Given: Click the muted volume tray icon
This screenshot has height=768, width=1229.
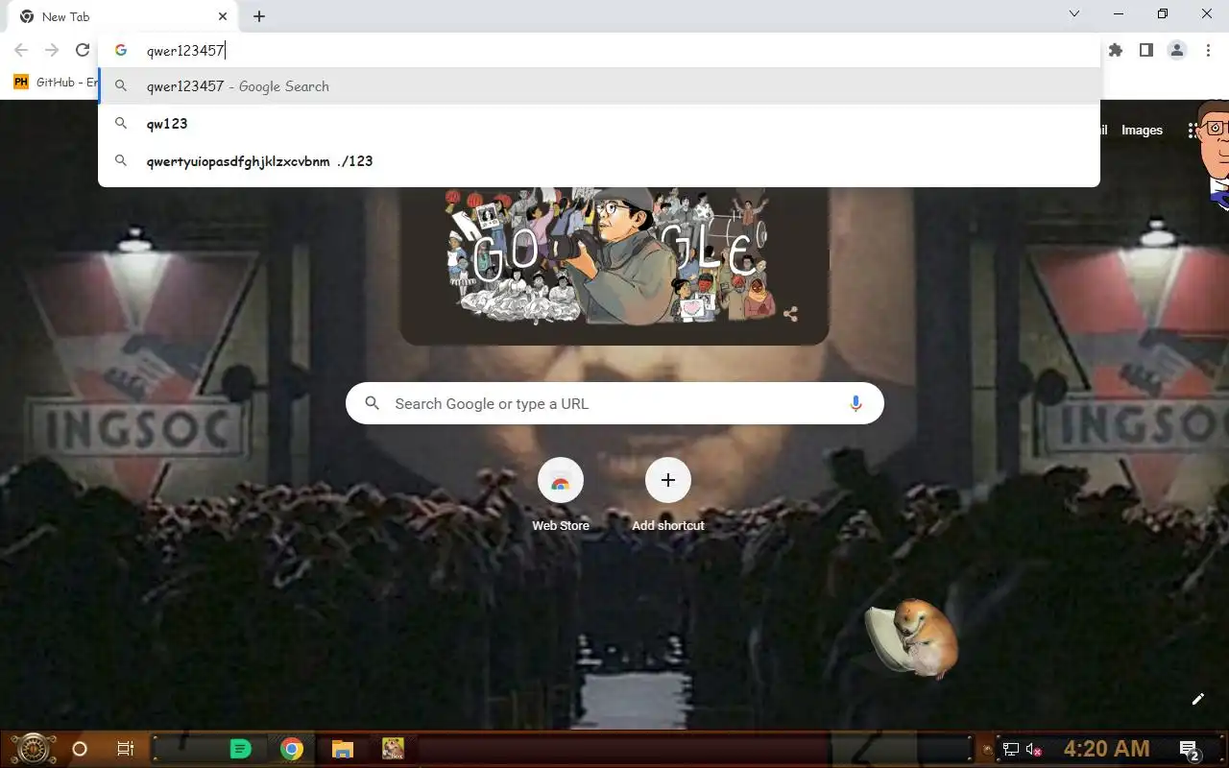Looking at the screenshot, I should pos(1034,750).
